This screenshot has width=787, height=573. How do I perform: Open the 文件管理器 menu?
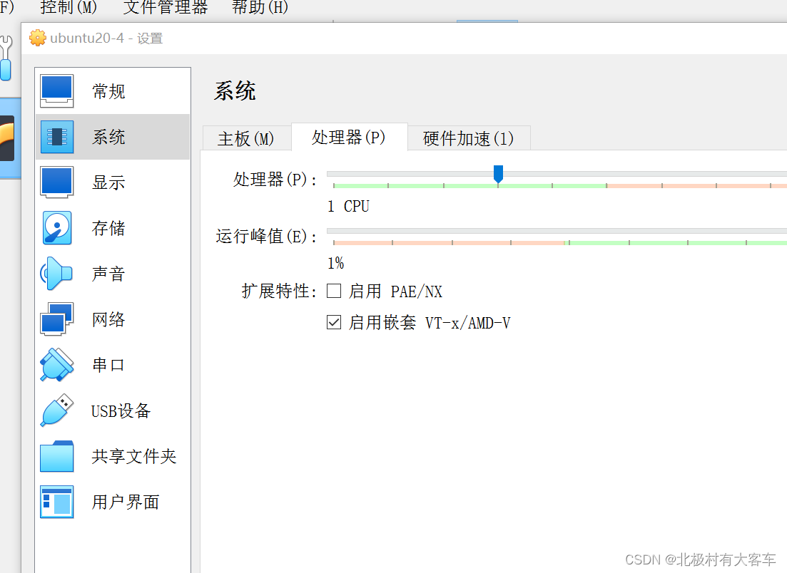point(166,7)
